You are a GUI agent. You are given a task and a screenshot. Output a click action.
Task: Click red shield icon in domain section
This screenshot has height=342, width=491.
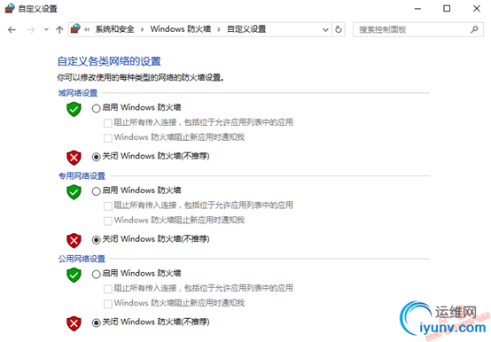coord(74,158)
